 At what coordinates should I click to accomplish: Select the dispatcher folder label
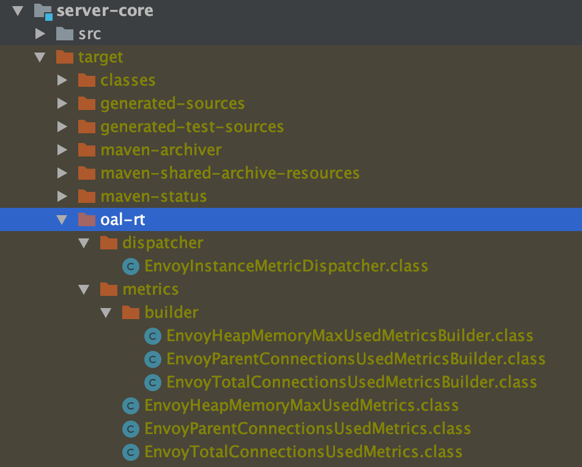(163, 243)
